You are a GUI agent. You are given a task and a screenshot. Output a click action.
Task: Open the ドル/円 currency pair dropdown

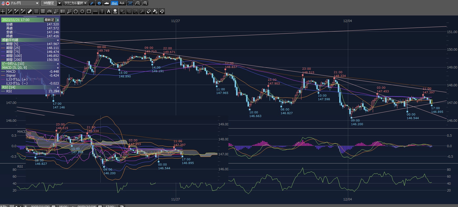point(37,3)
